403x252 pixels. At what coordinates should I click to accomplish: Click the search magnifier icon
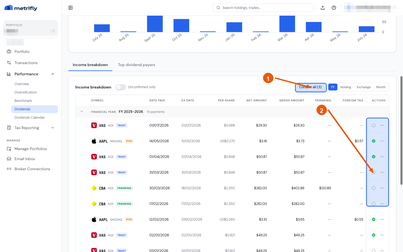pos(218,8)
